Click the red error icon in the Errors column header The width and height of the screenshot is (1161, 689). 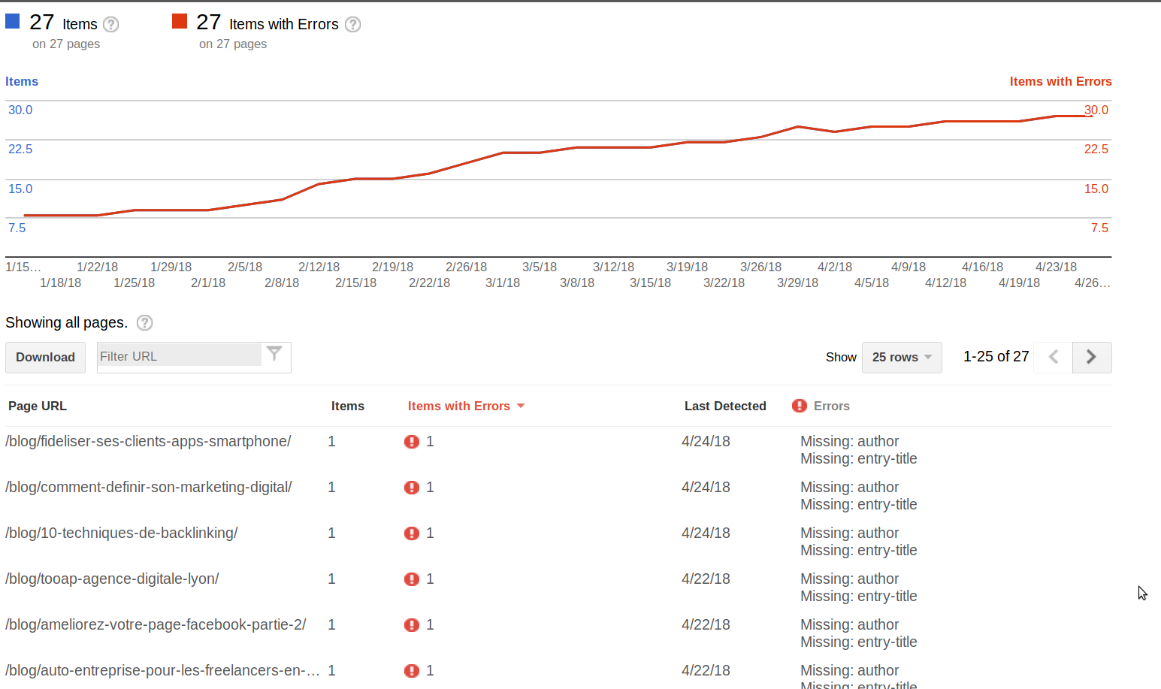[799, 406]
